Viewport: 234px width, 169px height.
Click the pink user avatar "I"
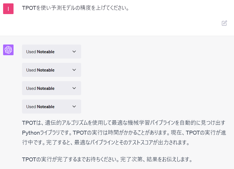[x=8, y=9]
